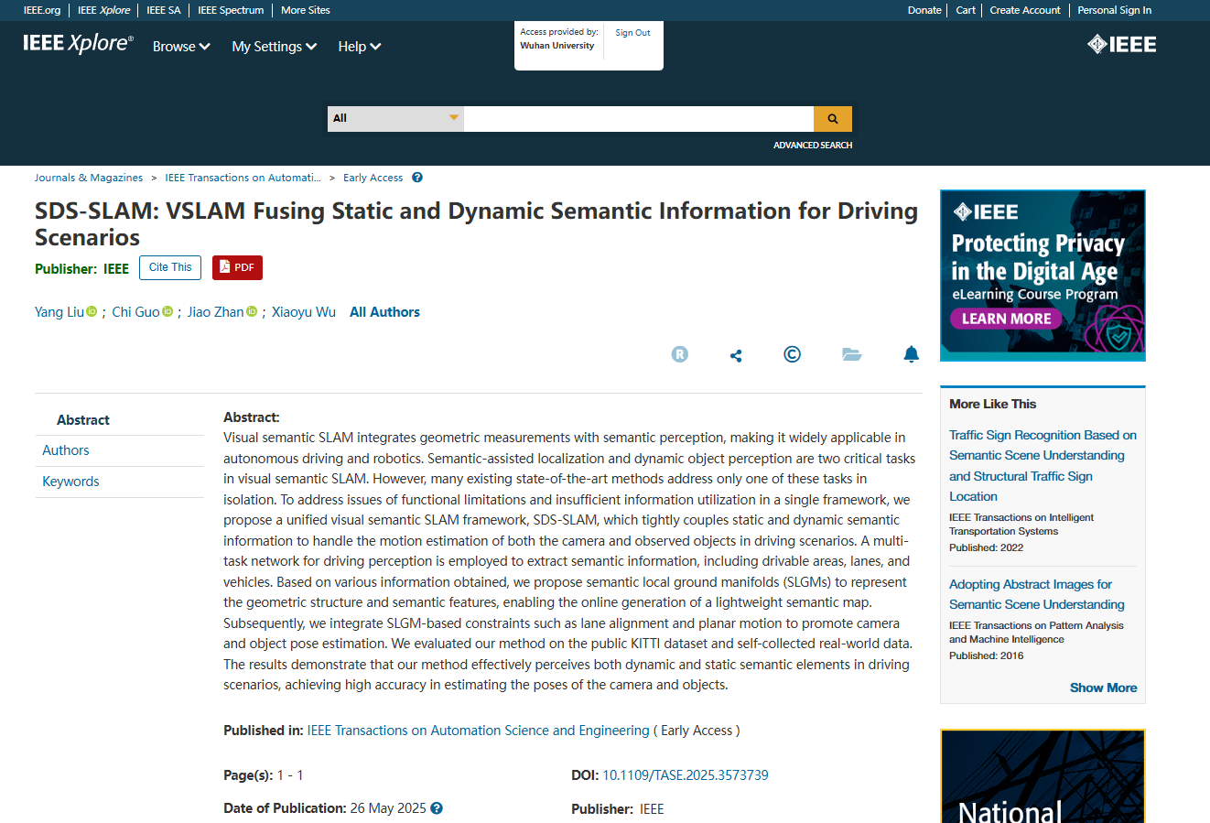
Task: Expand the Browse menu
Action: coord(181,47)
